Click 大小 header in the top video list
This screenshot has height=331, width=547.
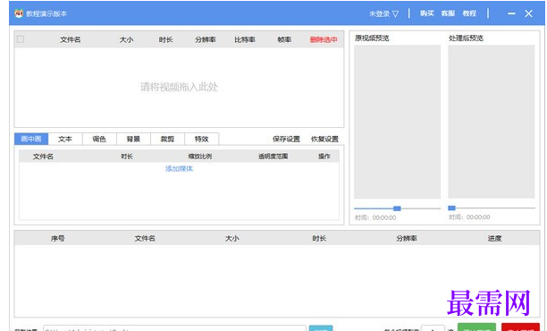pos(126,39)
